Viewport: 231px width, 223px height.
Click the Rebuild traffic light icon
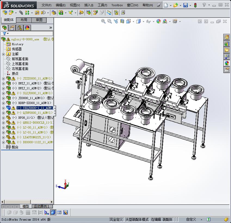point(195,5)
